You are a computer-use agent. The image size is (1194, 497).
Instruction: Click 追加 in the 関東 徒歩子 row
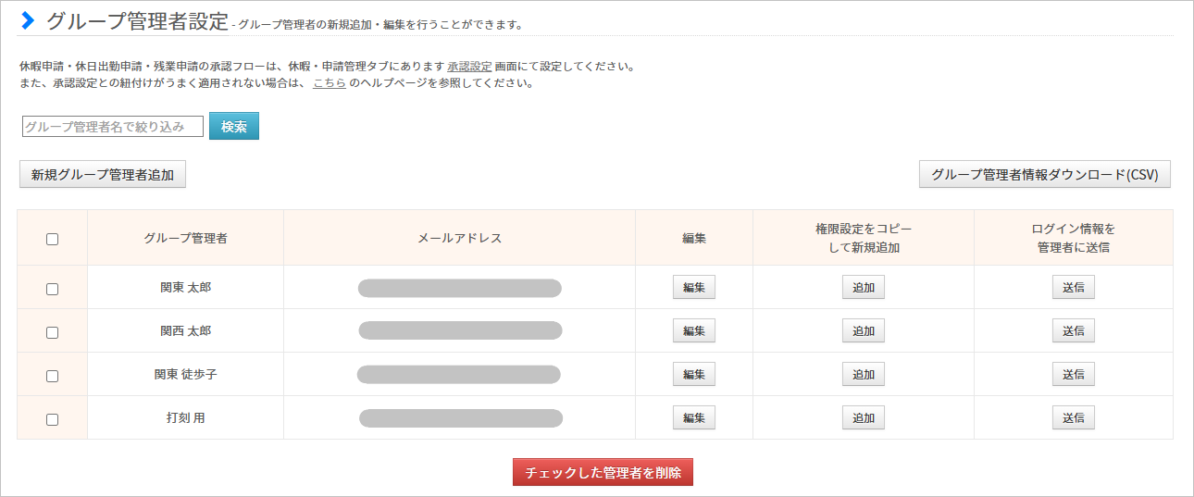864,375
